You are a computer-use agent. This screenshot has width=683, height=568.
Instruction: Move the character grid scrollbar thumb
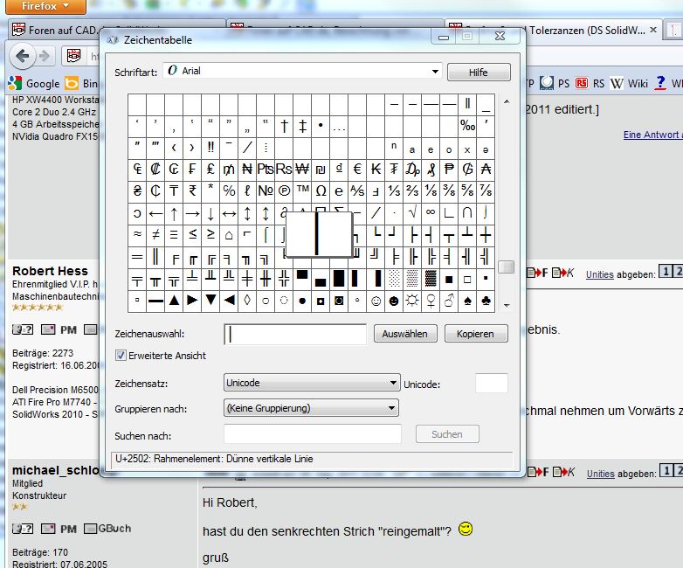(507, 267)
